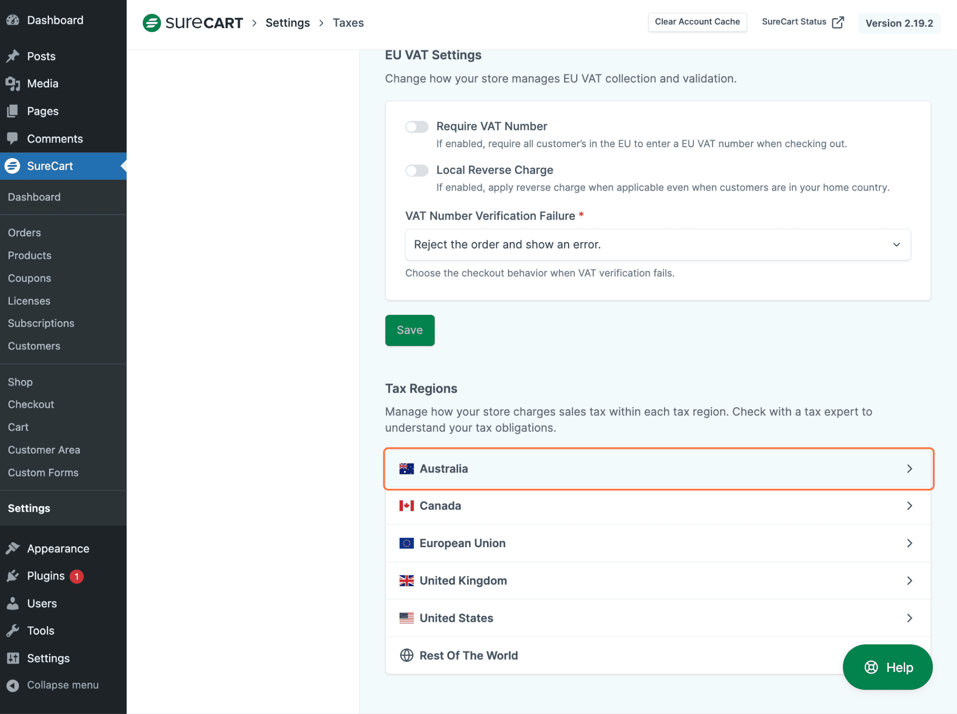Click the Rest Of The World globe icon
The height and width of the screenshot is (714, 957).
407,655
